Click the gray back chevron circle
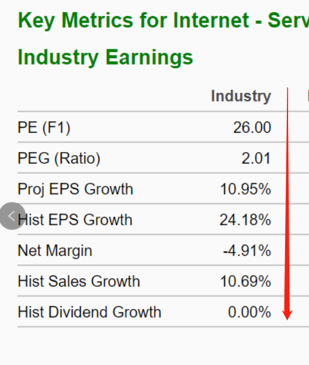Image resolution: width=309 pixels, height=365 pixels. (12, 216)
